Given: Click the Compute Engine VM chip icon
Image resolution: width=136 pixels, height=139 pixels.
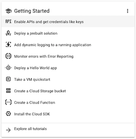Looking at the screenshot, I should (8, 79).
